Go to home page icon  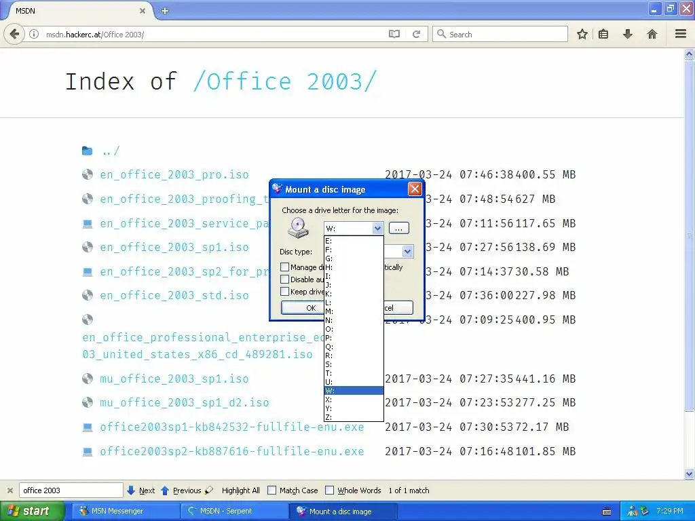tap(652, 34)
